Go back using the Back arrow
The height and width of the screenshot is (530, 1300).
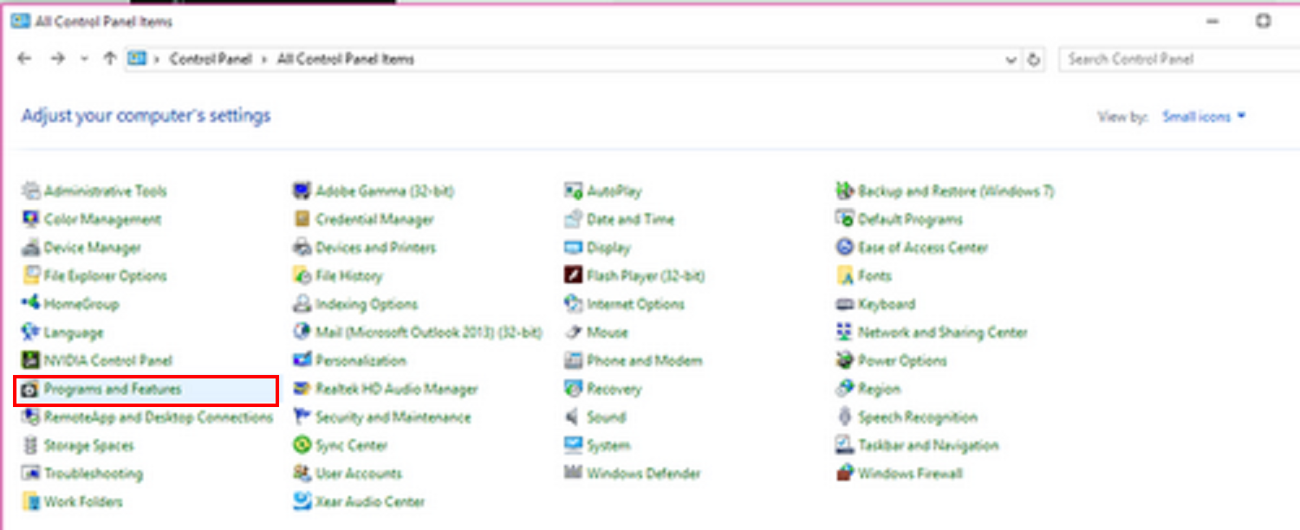pos(24,59)
